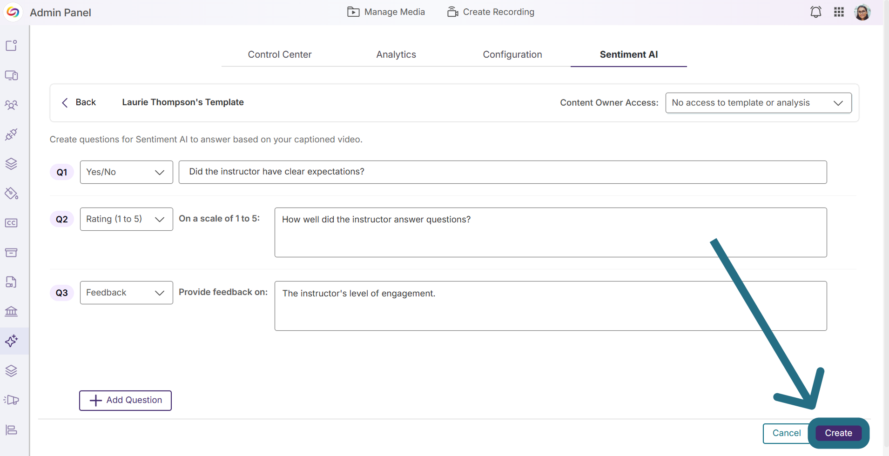Screen dimensions: 889x456
Task: Open the Q3 Feedback question type dropdown
Action: tap(126, 293)
